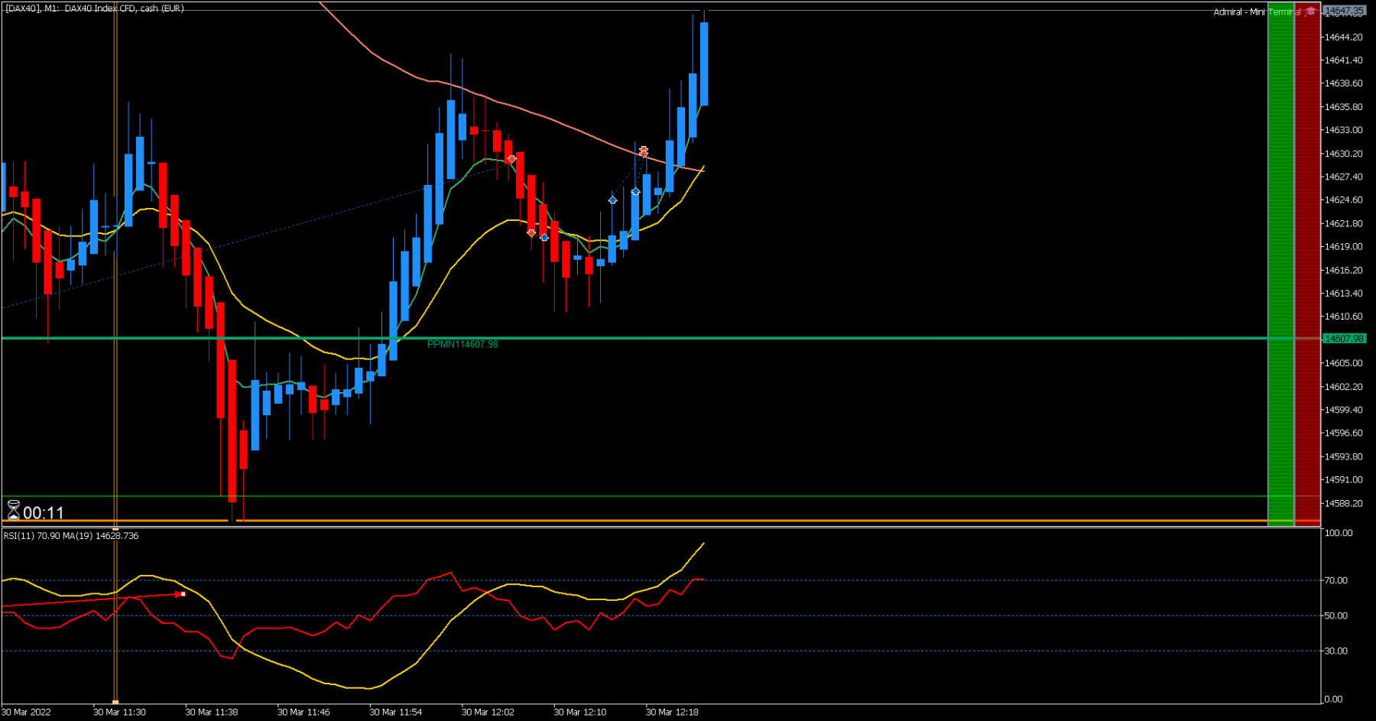Click the 30 Mar 12:02 time axis label
The height and width of the screenshot is (721, 1376).
pos(488,712)
